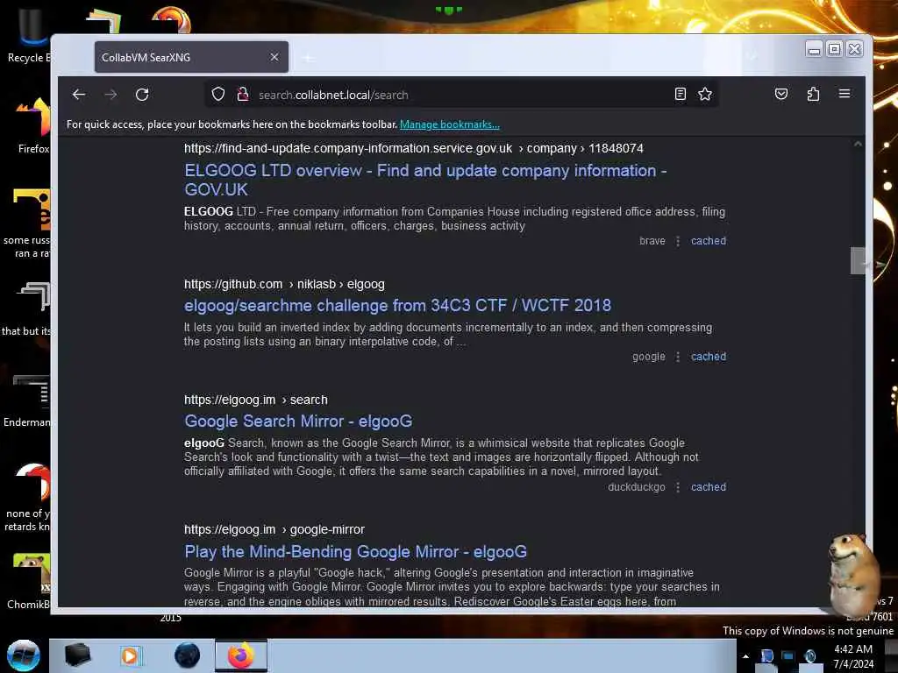Open the Manage bookmarks link
The height and width of the screenshot is (673, 898).
point(450,124)
